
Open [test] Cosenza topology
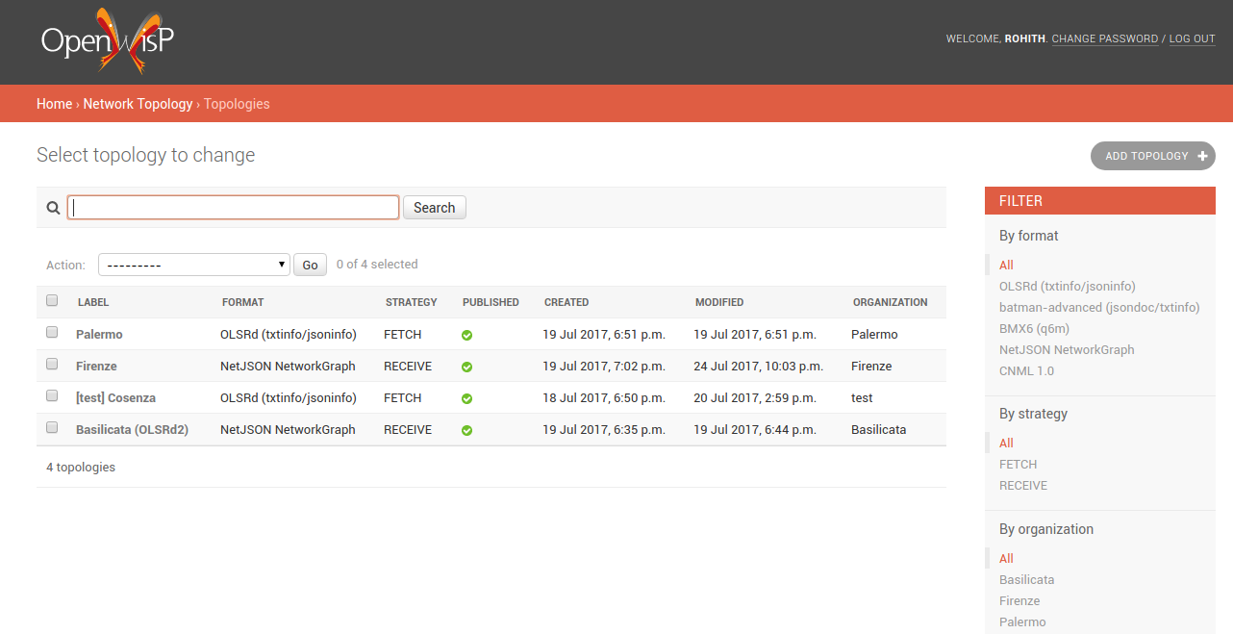click(x=115, y=398)
